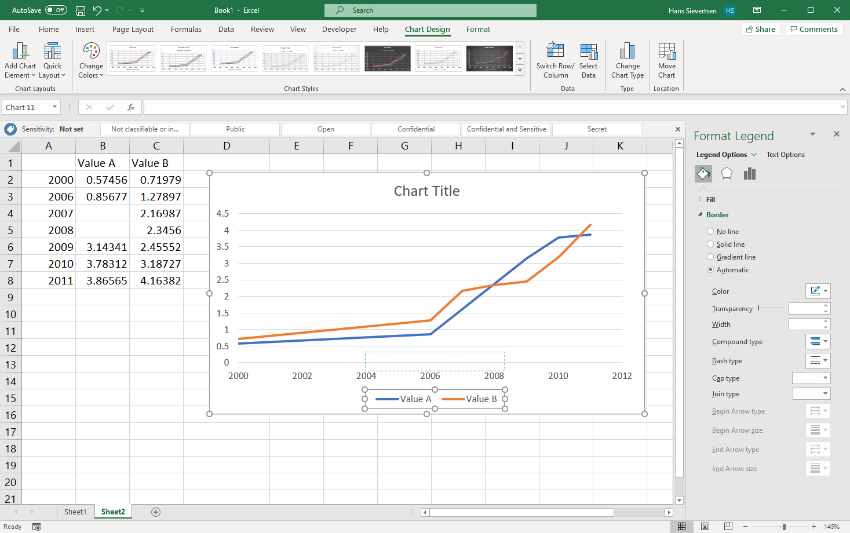Open Compound type dropdown

pos(818,341)
